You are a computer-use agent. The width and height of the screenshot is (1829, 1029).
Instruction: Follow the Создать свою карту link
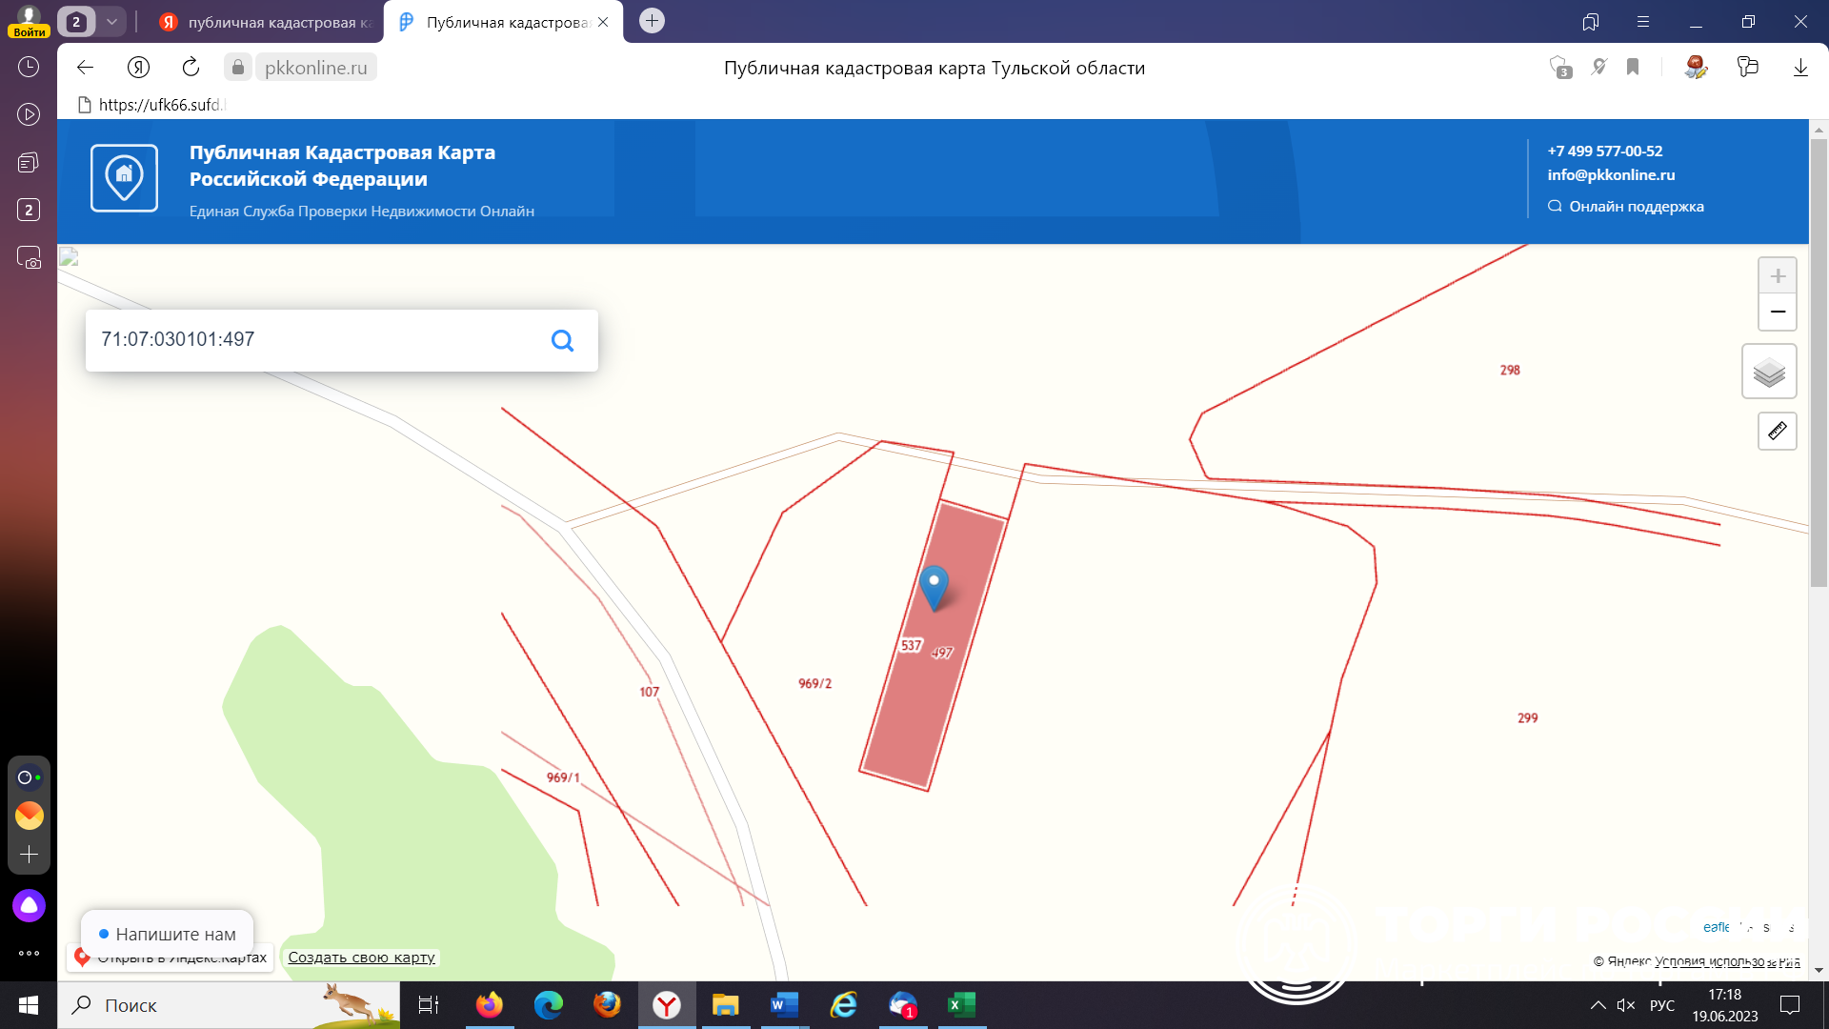(361, 958)
